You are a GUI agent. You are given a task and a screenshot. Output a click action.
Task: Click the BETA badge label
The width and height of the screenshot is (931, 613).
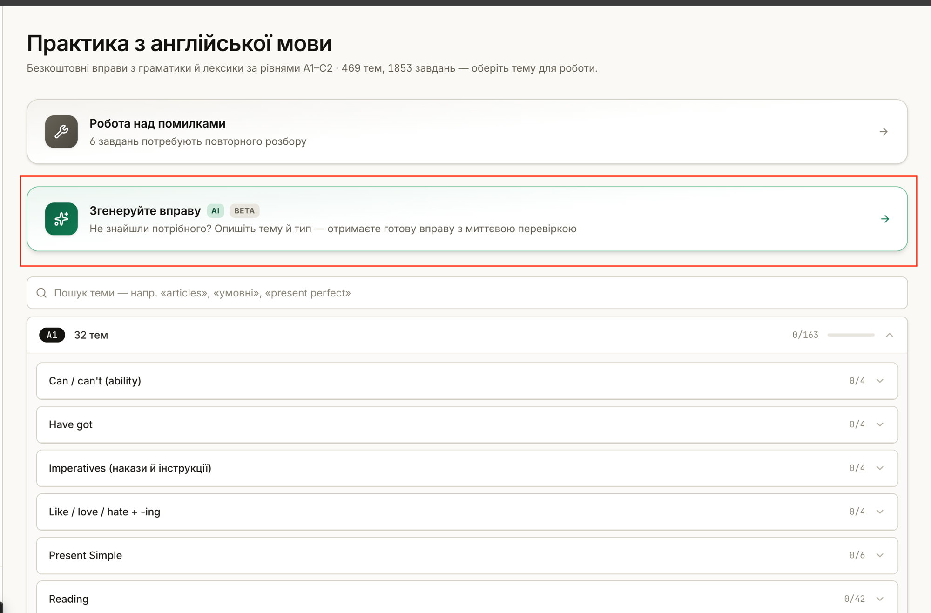(244, 211)
